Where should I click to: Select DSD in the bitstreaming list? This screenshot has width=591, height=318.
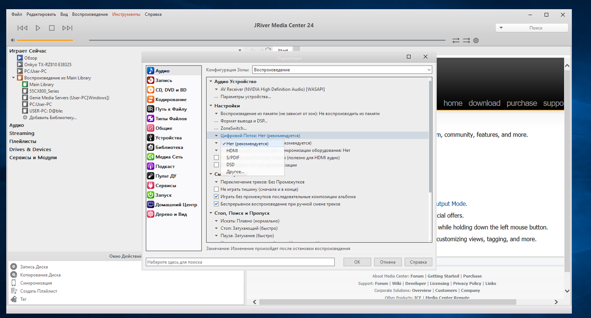(253, 165)
